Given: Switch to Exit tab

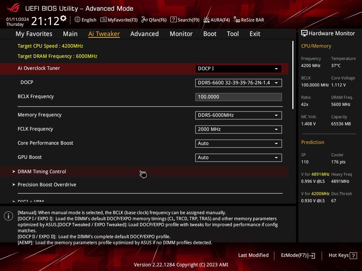Looking at the screenshot, I should click(x=255, y=34).
